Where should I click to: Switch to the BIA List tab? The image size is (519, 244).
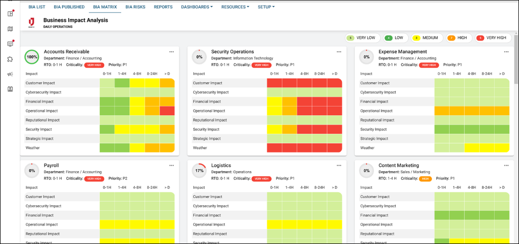[x=37, y=7]
